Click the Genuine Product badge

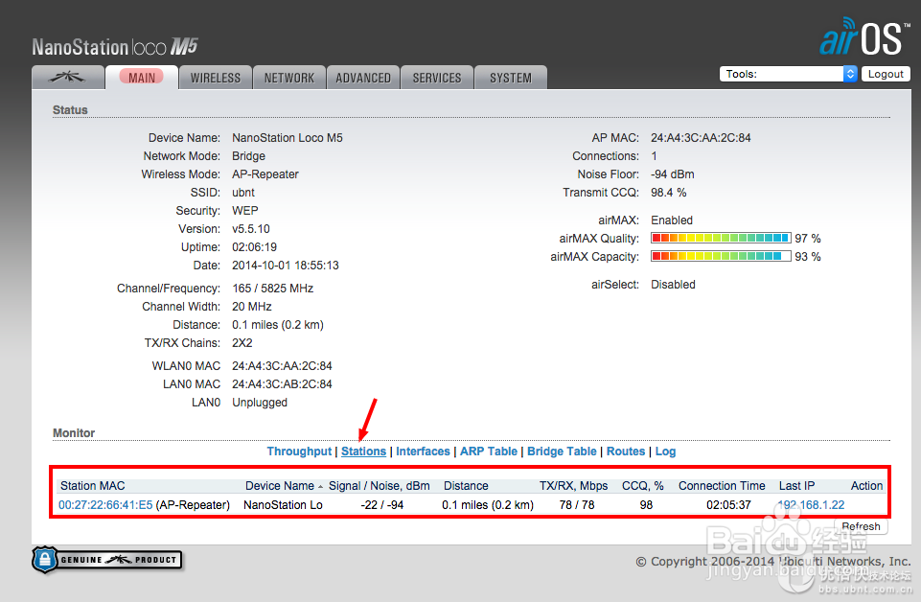(x=107, y=560)
